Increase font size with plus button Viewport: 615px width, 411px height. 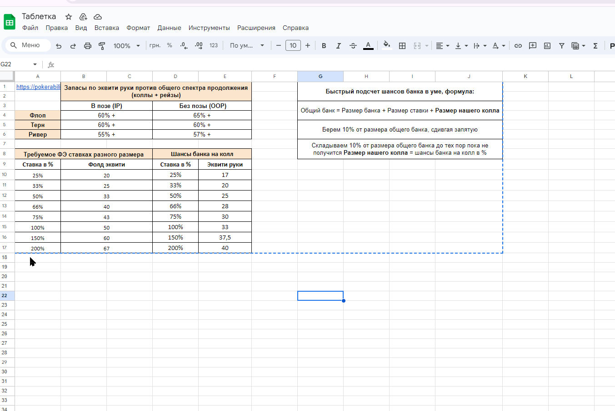308,45
